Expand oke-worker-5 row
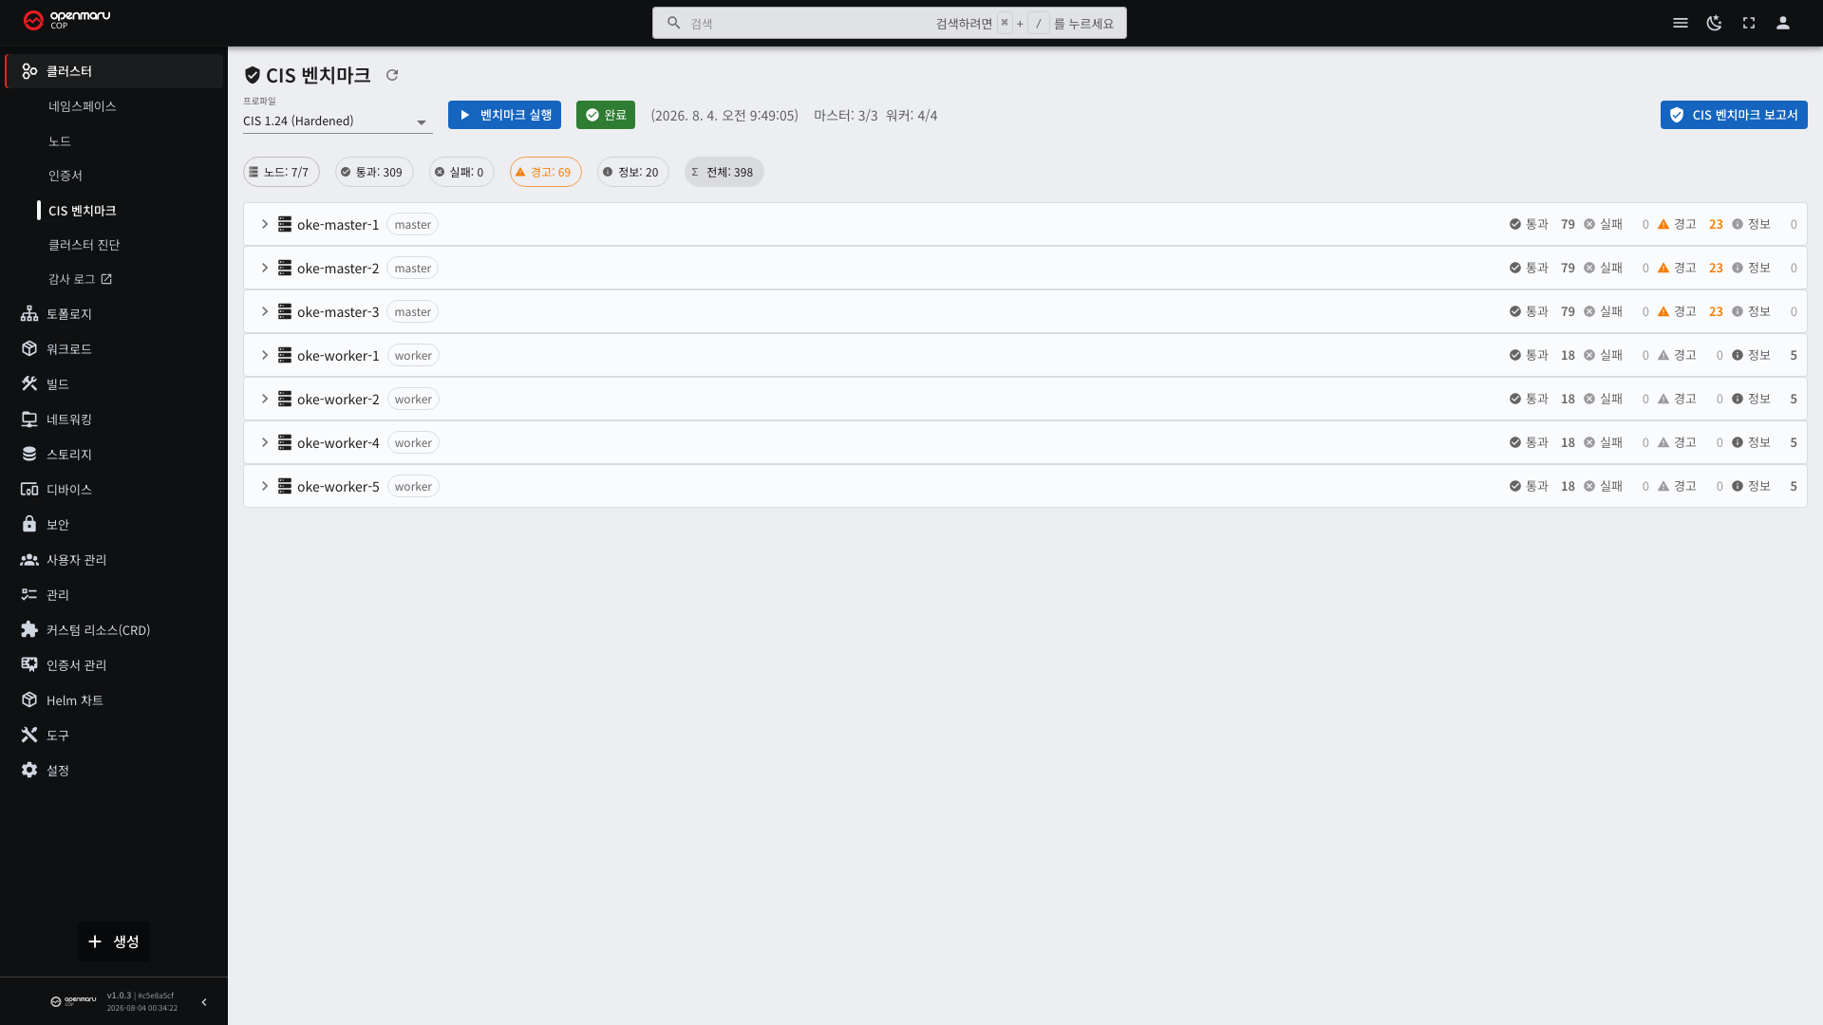Viewport: 1823px width, 1025px height. [265, 486]
